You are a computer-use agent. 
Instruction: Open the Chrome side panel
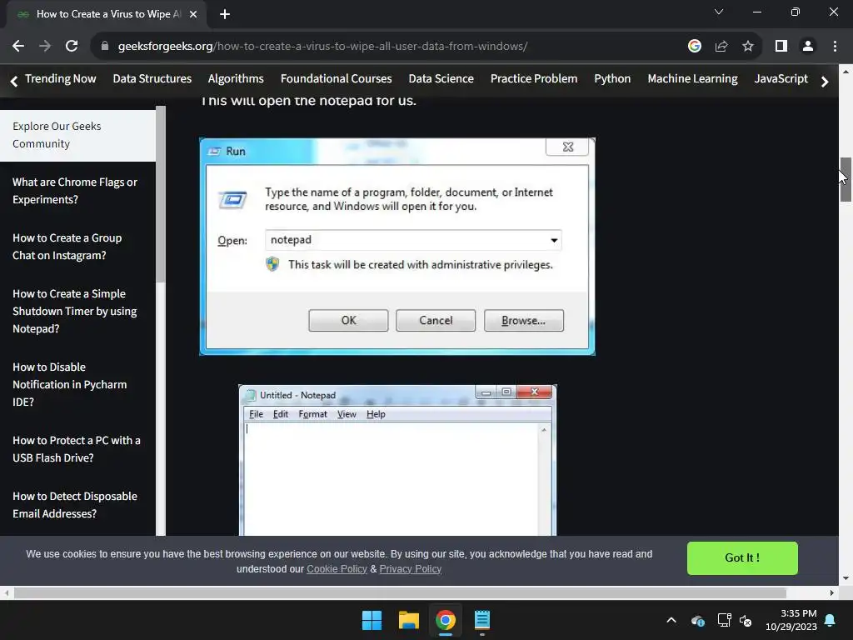[781, 47]
